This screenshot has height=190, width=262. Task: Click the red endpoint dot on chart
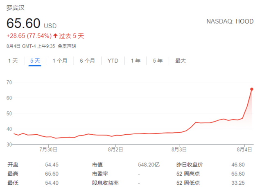pyautogui.click(x=252, y=89)
